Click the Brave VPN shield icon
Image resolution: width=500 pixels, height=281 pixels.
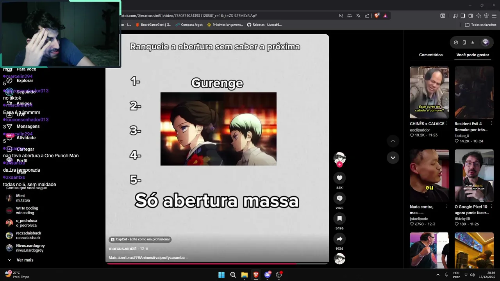pyautogui.click(x=486, y=16)
